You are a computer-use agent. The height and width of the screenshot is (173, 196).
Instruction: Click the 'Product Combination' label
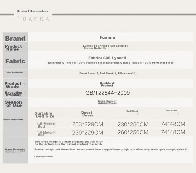tap(14, 72)
